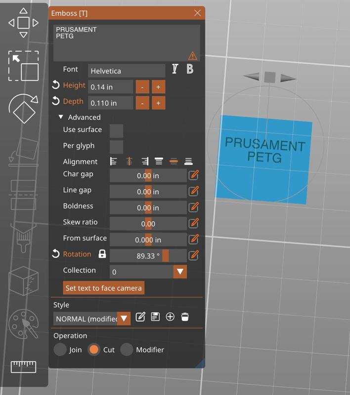
Task: Align text left
Action: pyautogui.click(x=114, y=161)
